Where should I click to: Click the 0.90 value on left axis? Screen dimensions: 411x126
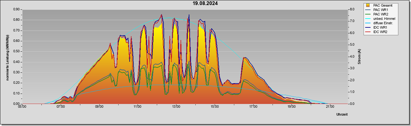(16, 9)
